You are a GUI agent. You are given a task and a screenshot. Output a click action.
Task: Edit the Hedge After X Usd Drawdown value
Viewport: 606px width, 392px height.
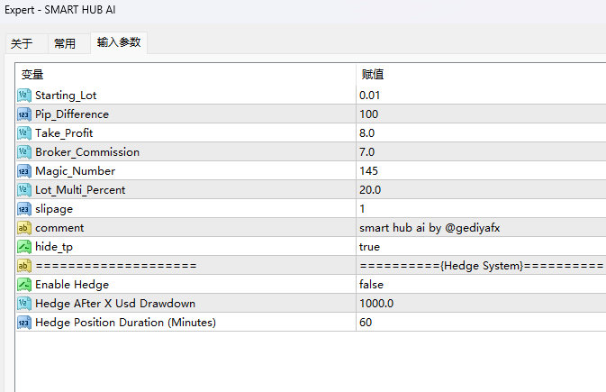[375, 304]
